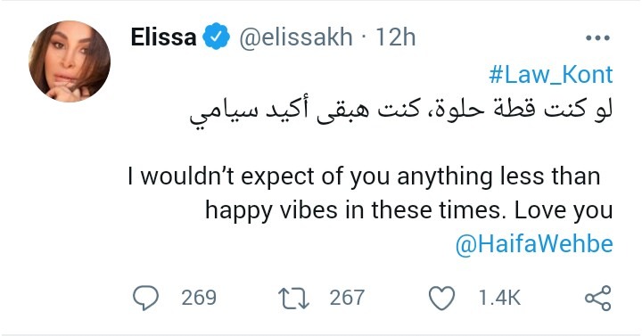Click the Elissa display name
Screen dimensions: 642x336
(164, 37)
